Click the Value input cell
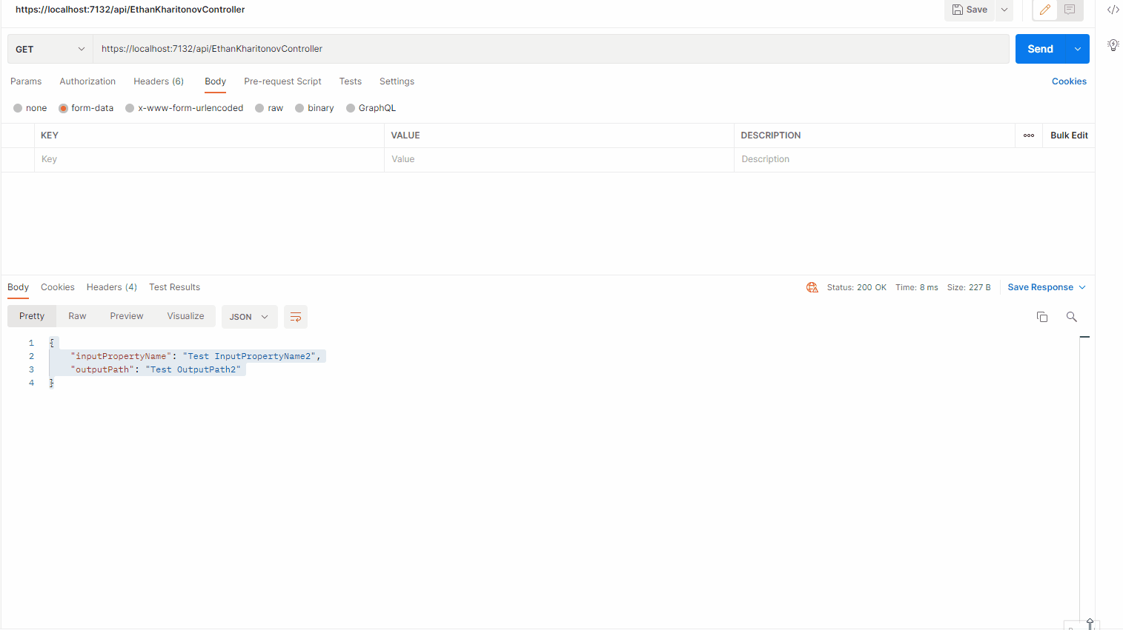Image resolution: width=1123 pixels, height=630 pixels. tap(559, 159)
